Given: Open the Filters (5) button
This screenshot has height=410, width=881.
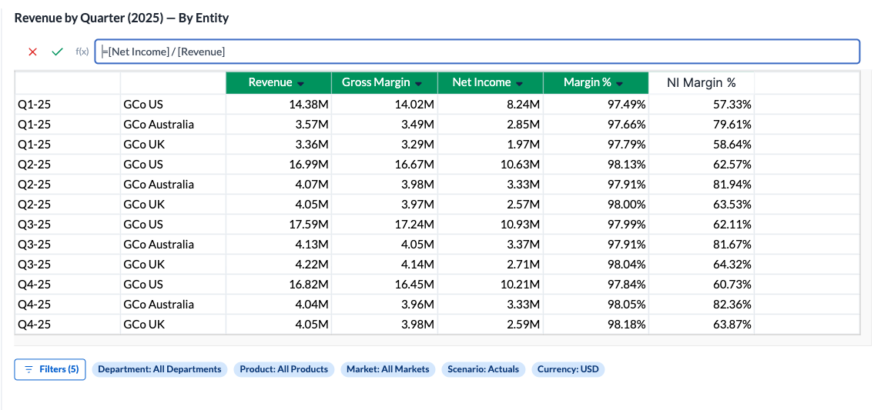Looking at the screenshot, I should coord(50,369).
